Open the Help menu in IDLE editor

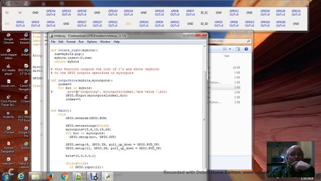point(116,42)
